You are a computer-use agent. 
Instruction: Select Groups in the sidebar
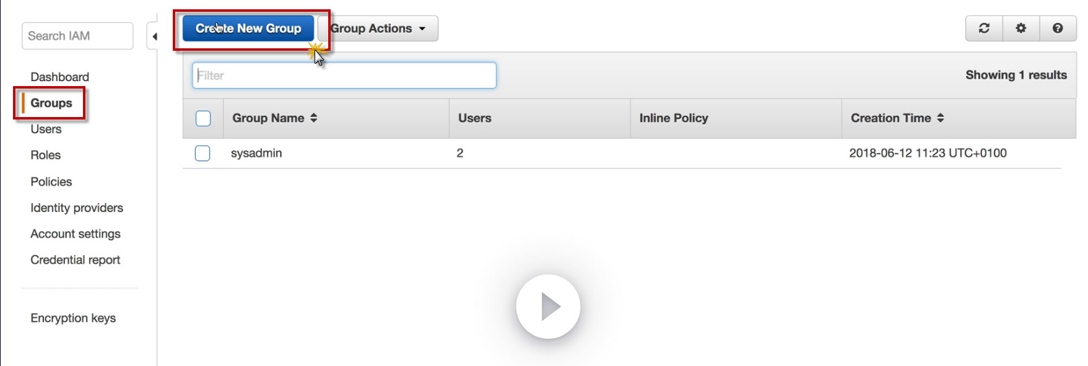51,103
